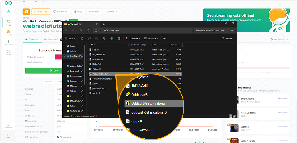Open Cadastro in the dashboard left sidebar
The width and height of the screenshot is (297, 143).
(x=9, y=126)
